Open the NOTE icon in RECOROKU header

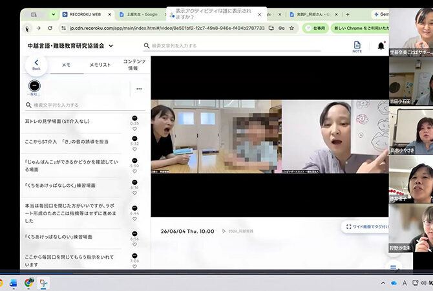(x=357, y=47)
